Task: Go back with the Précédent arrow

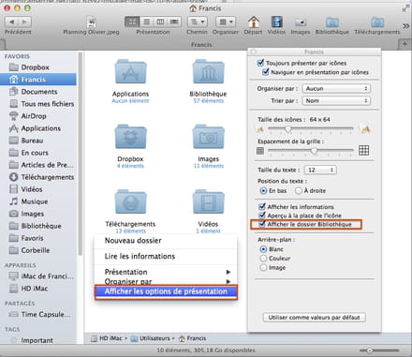Action: (11, 22)
